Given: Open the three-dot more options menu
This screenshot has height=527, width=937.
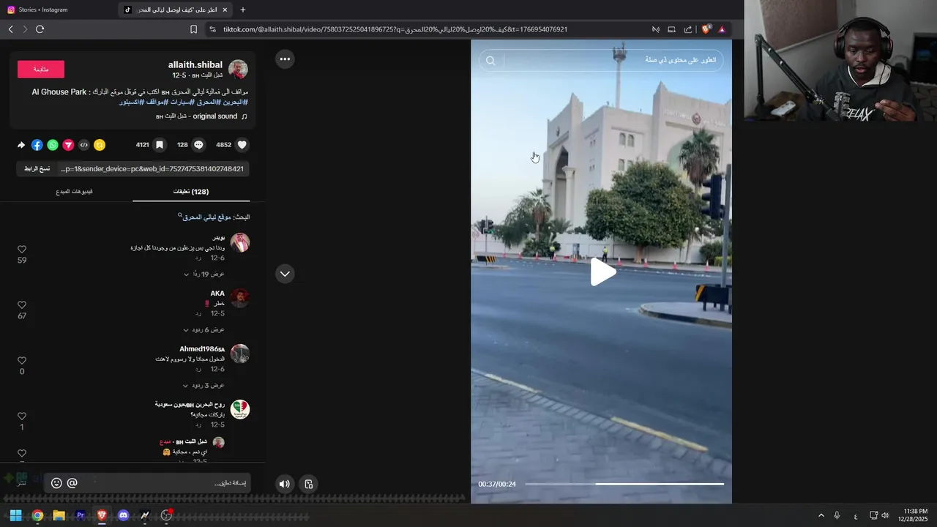Looking at the screenshot, I should coord(285,59).
